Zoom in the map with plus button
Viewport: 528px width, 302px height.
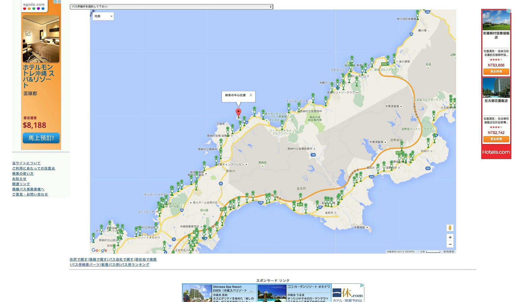click(x=450, y=237)
